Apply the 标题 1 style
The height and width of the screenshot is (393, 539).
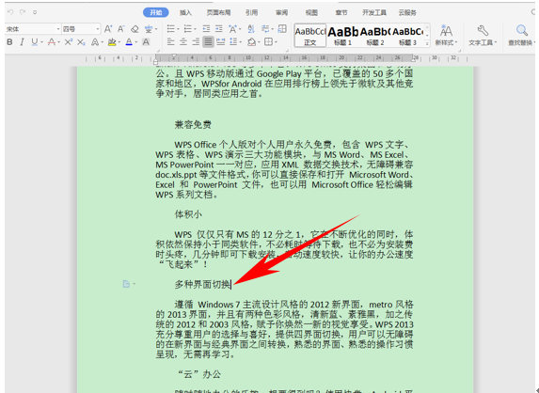pos(342,36)
